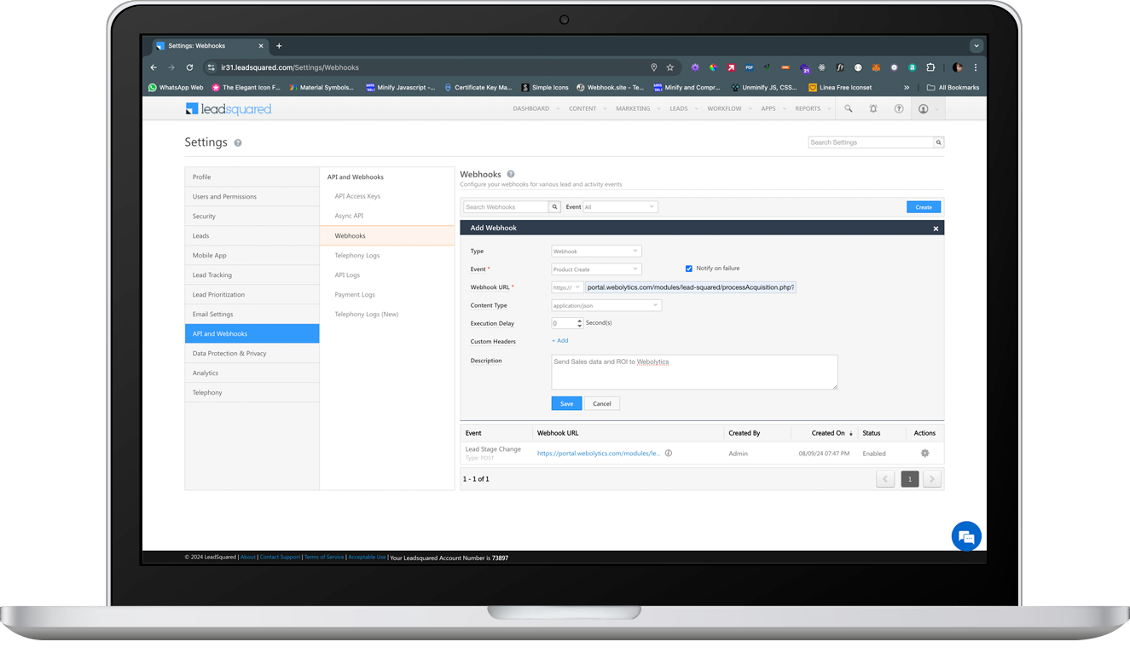The image size is (1130, 665).
Task: Expand the https:// protocol selector
Action: pyautogui.click(x=577, y=286)
